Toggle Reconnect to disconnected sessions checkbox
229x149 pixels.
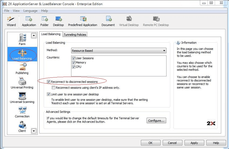[49, 82]
